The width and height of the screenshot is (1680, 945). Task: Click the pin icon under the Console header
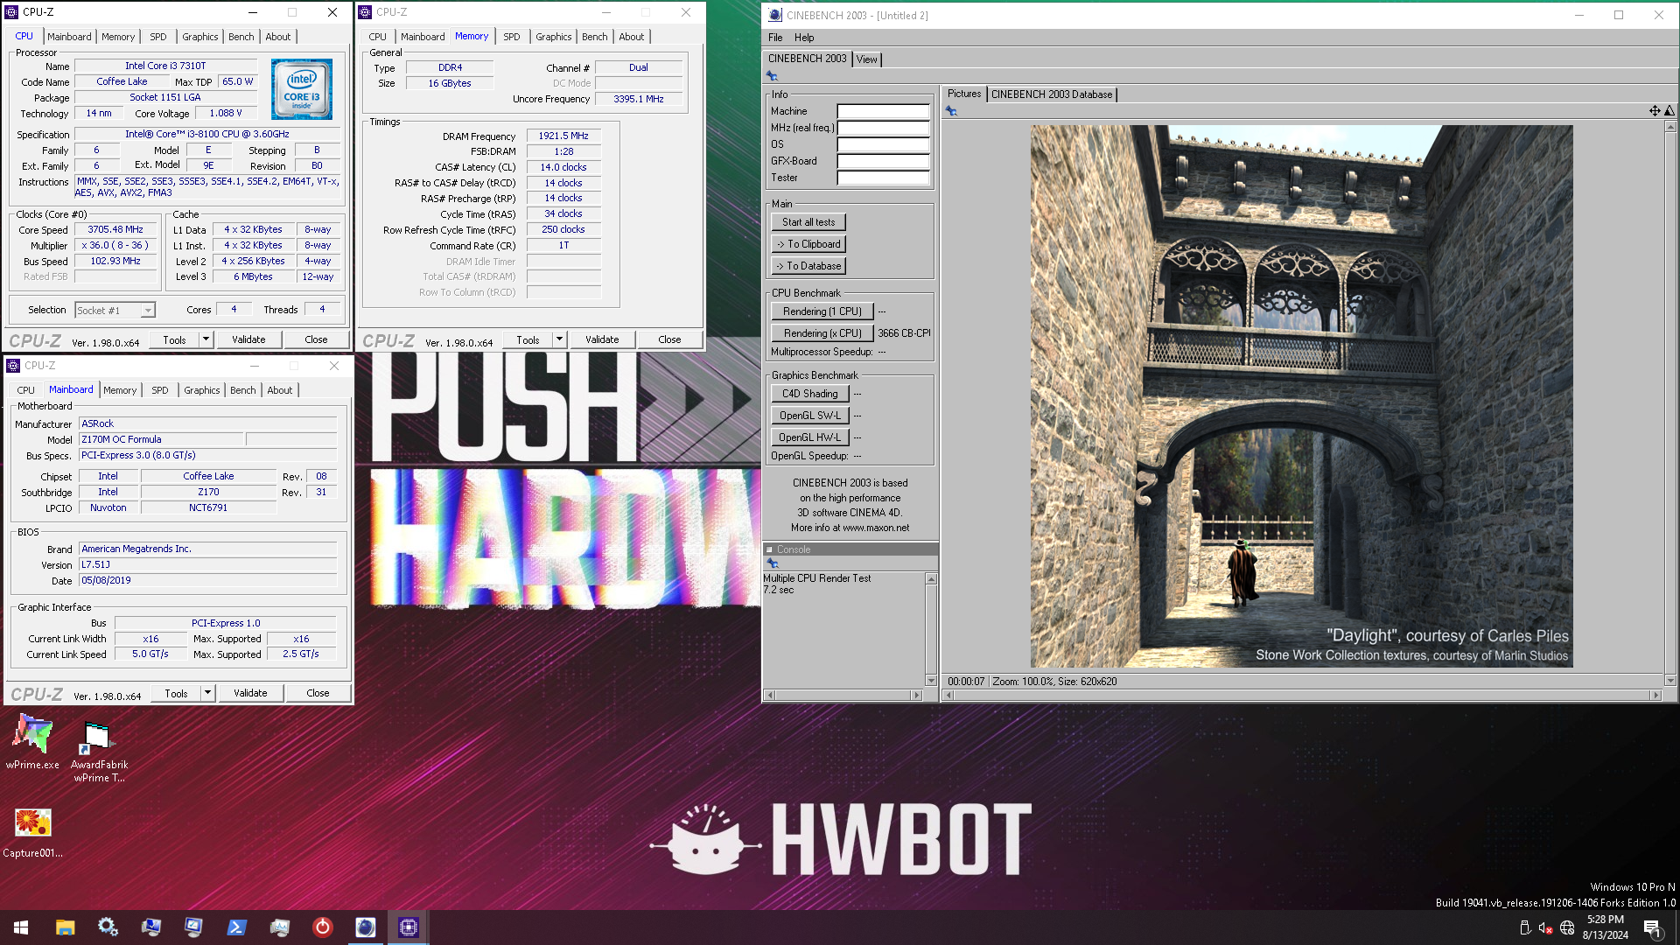tap(772, 563)
